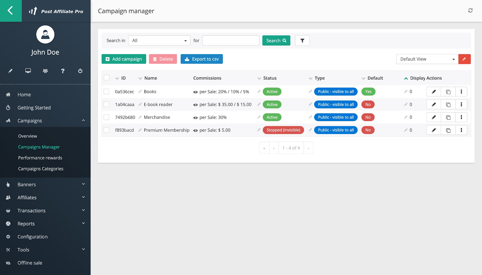This screenshot has height=275, width=482.
Task: Open the three-dot actions menu for Merchandise
Action: [x=461, y=117]
